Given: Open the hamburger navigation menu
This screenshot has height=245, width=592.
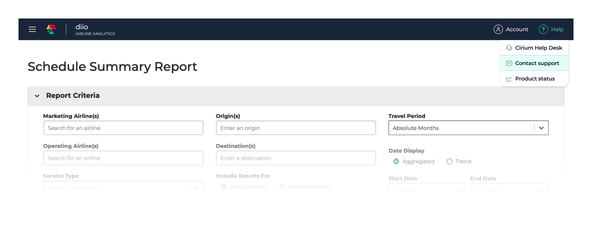Looking at the screenshot, I should pyautogui.click(x=32, y=29).
